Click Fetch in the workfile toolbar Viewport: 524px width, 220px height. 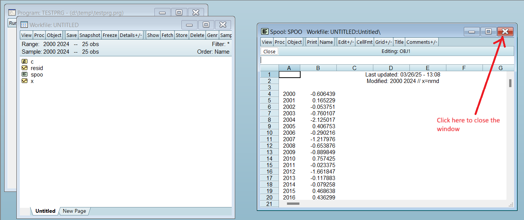click(167, 35)
